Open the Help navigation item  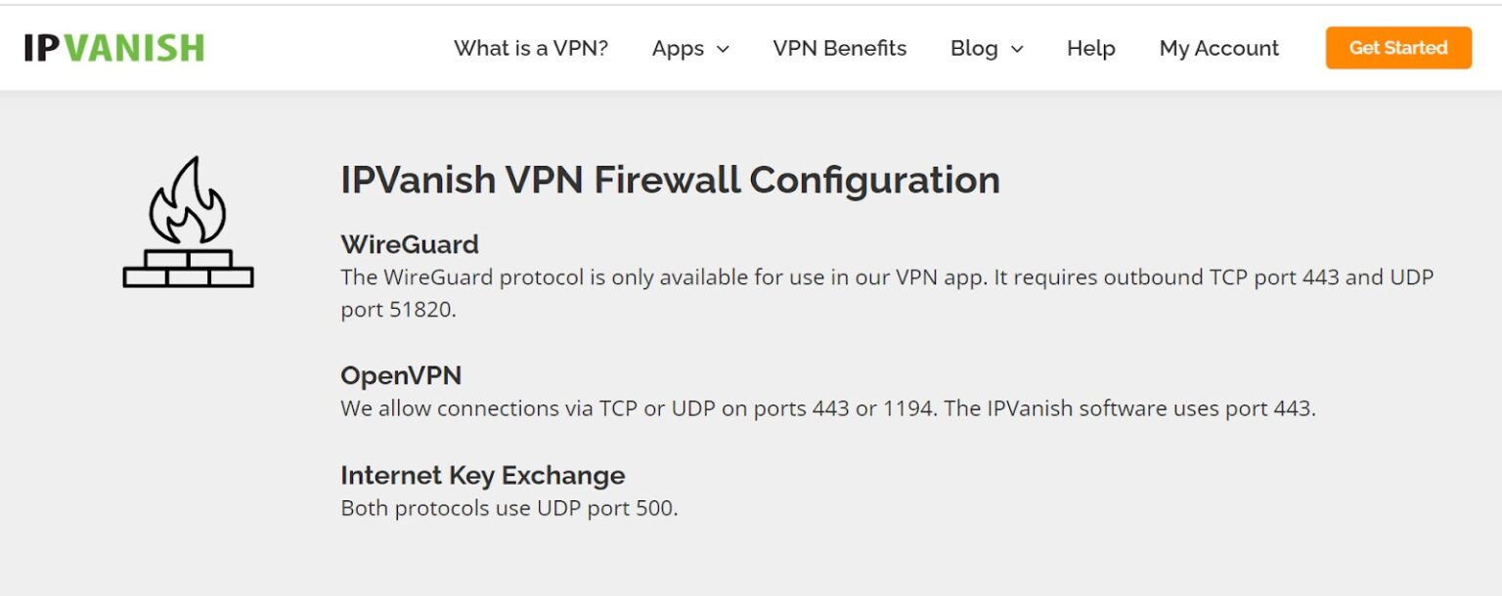1090,48
